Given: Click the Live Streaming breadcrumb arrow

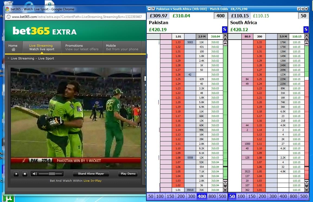Looking at the screenshot, I should (x=9, y=58).
